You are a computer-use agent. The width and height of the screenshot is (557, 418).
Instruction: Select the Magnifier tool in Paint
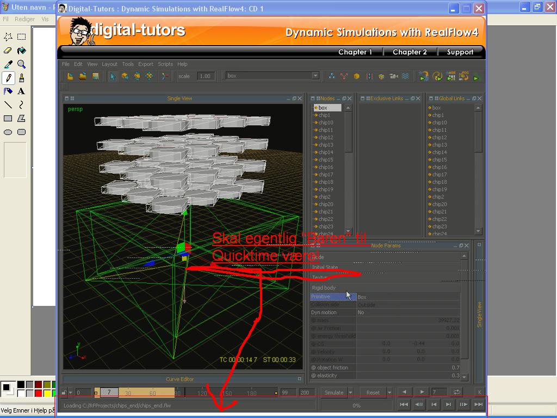click(x=21, y=64)
